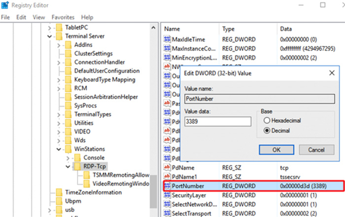
Task: Open the Favorites menu
Action: pyautogui.click(x=63, y=17)
